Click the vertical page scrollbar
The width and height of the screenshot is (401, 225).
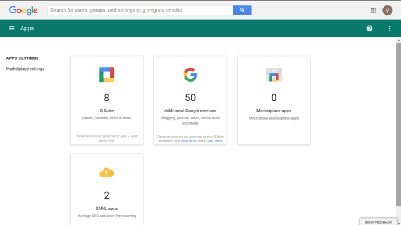[x=399, y=124]
